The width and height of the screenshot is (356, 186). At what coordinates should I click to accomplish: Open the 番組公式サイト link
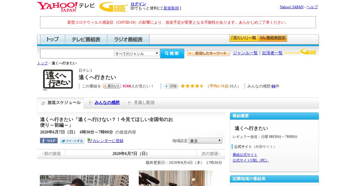pos(245,155)
